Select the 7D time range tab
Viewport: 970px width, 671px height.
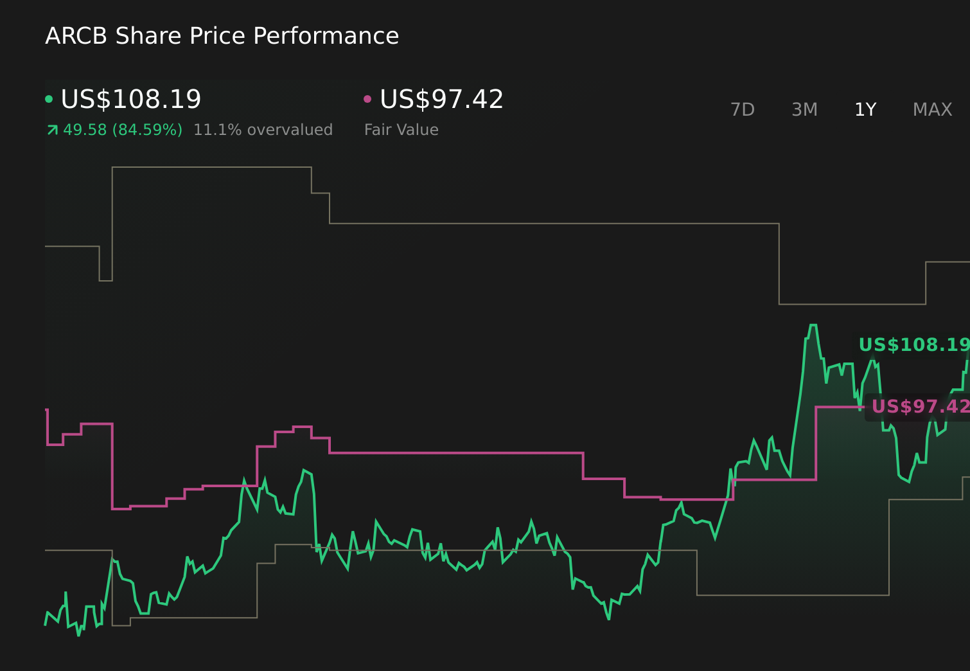(x=742, y=110)
